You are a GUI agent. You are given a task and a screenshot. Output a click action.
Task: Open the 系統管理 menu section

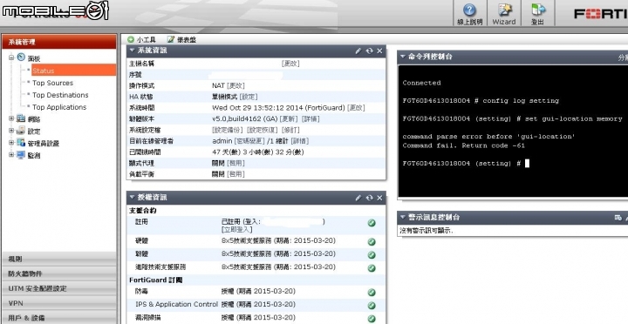59,42
